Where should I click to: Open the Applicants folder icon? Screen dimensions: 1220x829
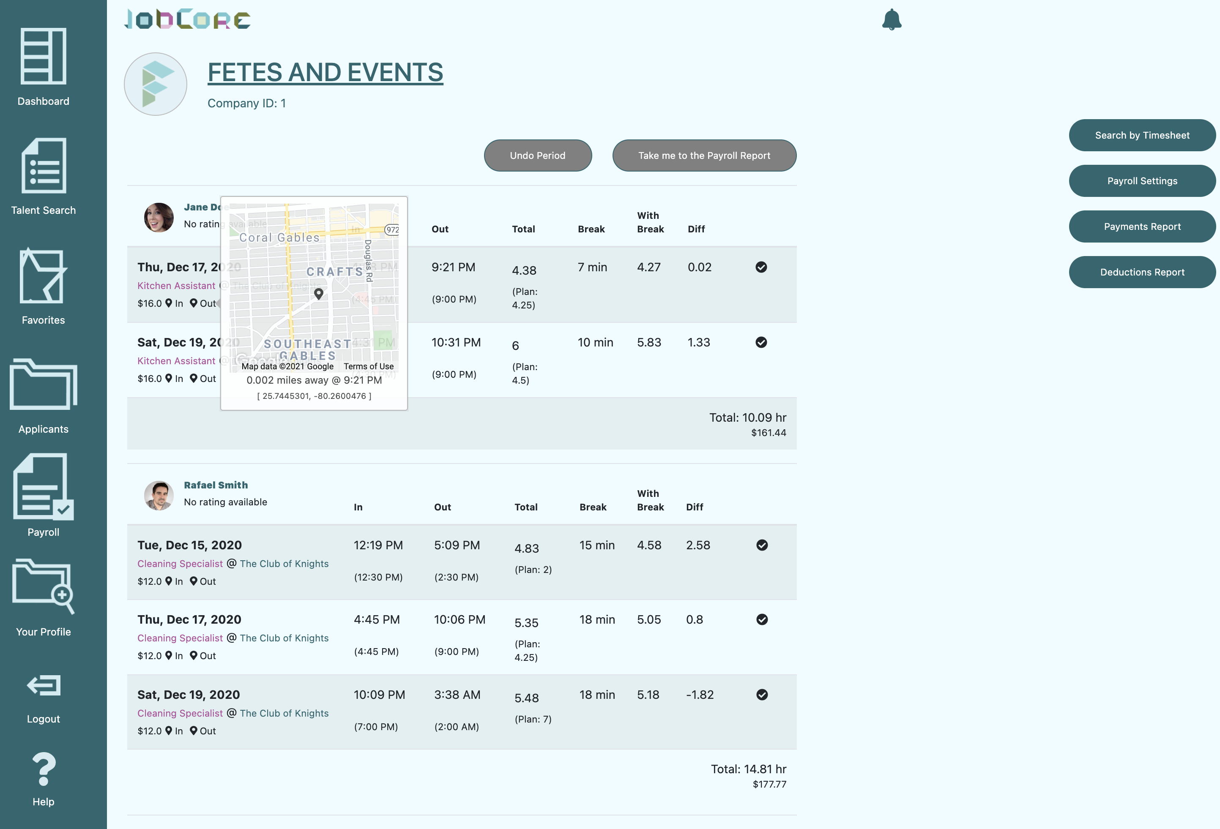(x=43, y=385)
